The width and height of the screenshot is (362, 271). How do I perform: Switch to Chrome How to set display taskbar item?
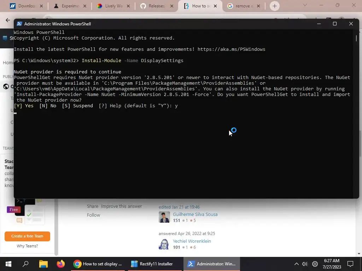click(x=98, y=264)
